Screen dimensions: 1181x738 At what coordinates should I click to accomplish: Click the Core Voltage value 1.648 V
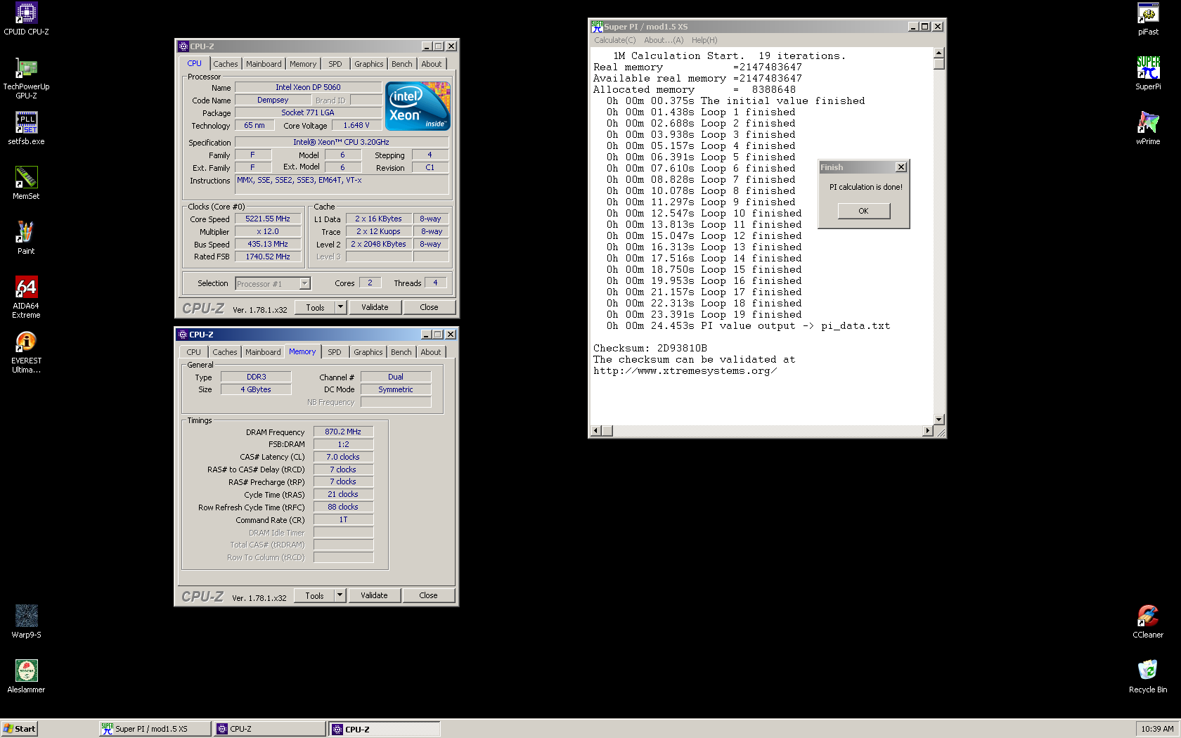356,125
